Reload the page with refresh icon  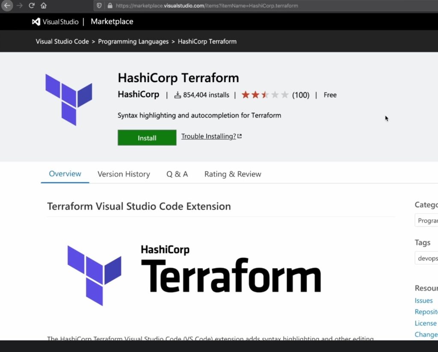pyautogui.click(x=32, y=6)
